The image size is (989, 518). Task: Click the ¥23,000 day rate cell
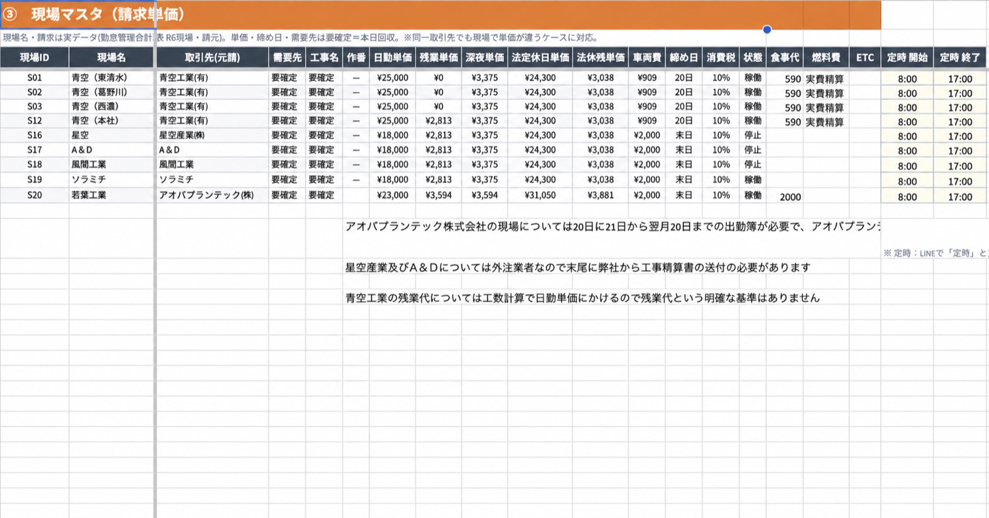point(393,195)
